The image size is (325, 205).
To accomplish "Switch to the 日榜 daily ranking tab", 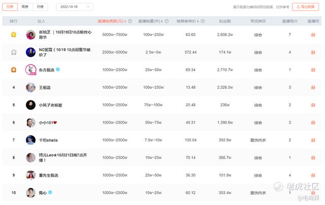I will pyautogui.click(x=10, y=7).
